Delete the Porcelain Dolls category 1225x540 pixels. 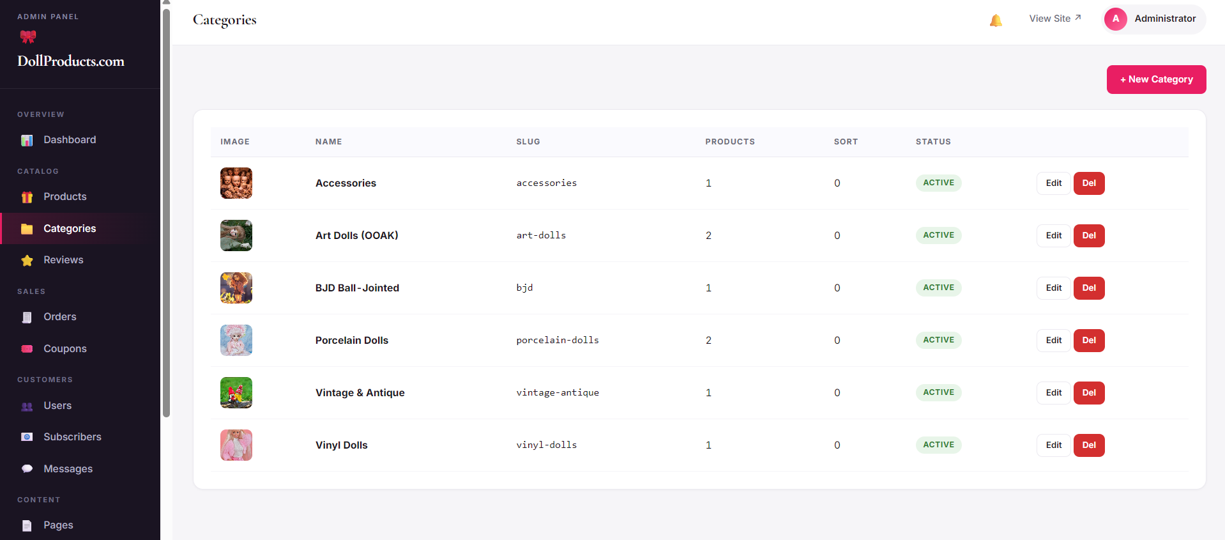[x=1089, y=341]
